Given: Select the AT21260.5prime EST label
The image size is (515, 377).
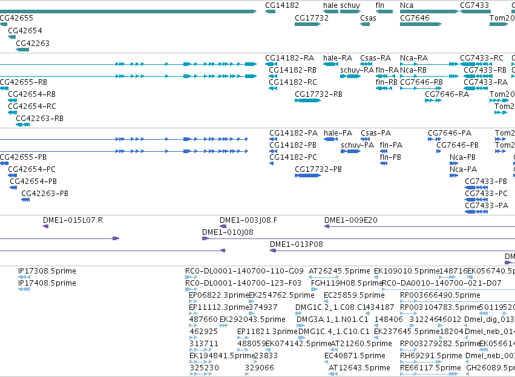Looking at the screenshot, I should [x=361, y=344].
